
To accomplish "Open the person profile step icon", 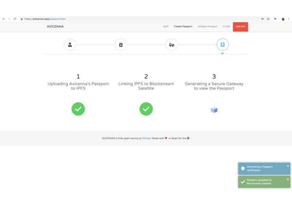I will [x=70, y=44].
